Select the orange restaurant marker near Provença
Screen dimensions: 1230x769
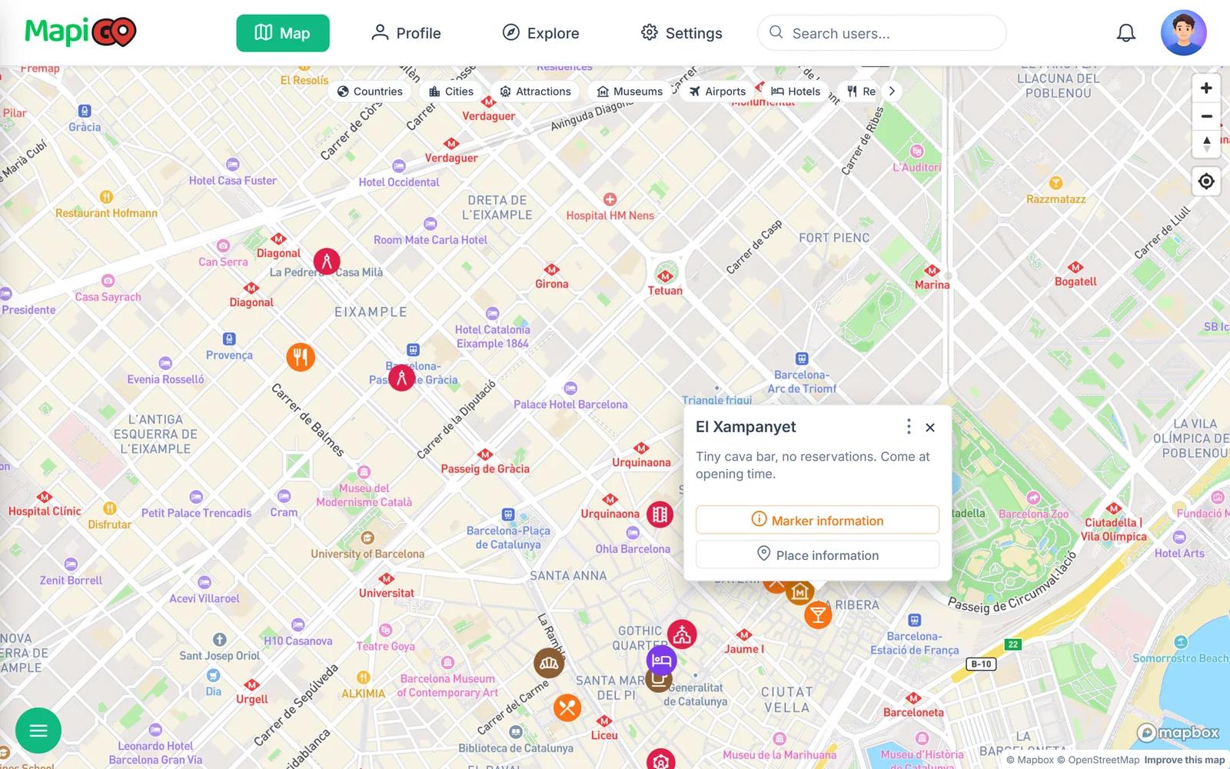click(301, 357)
